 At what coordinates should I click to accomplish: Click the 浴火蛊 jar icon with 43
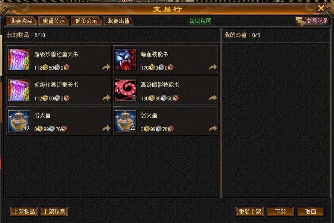(19, 121)
